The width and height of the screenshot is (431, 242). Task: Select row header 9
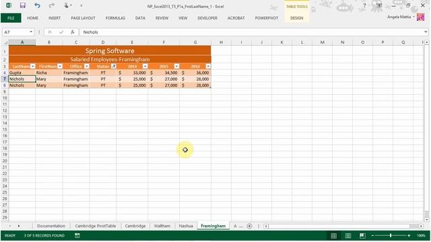(5, 91)
